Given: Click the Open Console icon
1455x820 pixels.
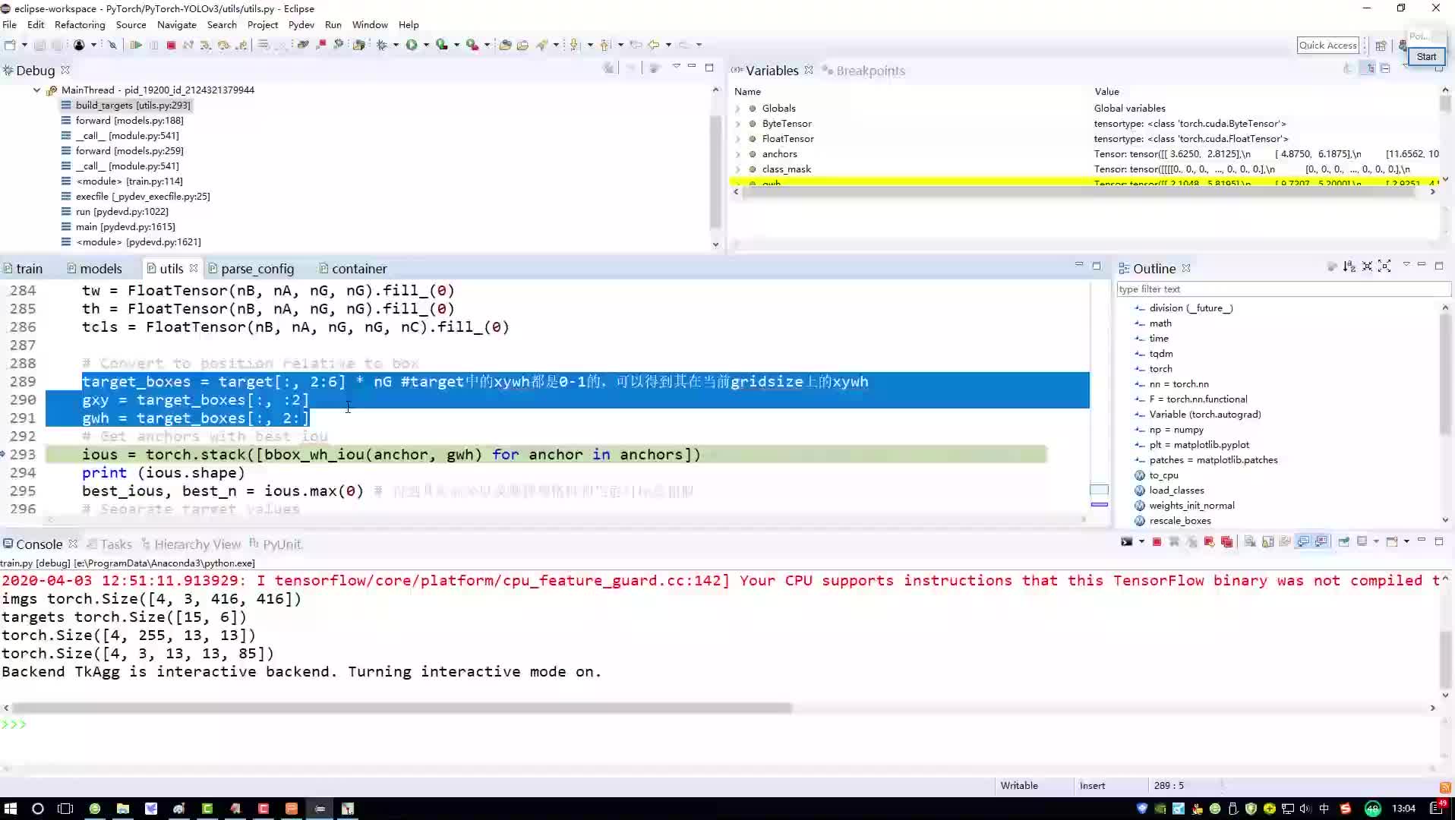Looking at the screenshot, I should [x=1392, y=541].
